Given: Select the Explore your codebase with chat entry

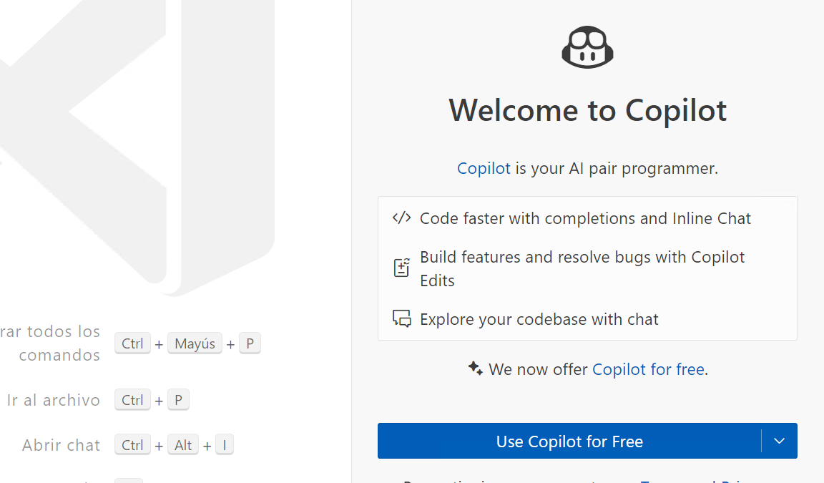Looking at the screenshot, I should click(539, 318).
